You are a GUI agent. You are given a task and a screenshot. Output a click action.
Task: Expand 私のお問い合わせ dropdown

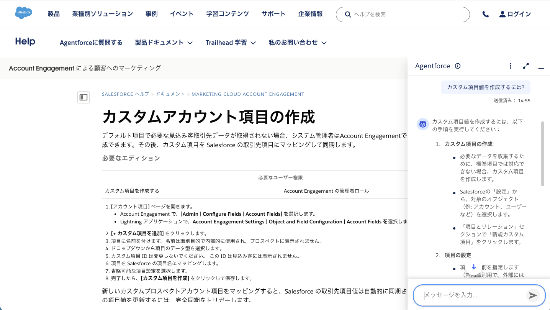[298, 43]
